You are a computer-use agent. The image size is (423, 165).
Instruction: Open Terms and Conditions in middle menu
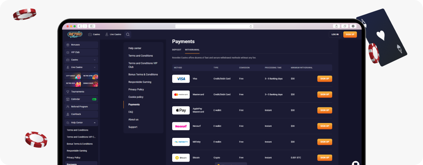pos(140,56)
